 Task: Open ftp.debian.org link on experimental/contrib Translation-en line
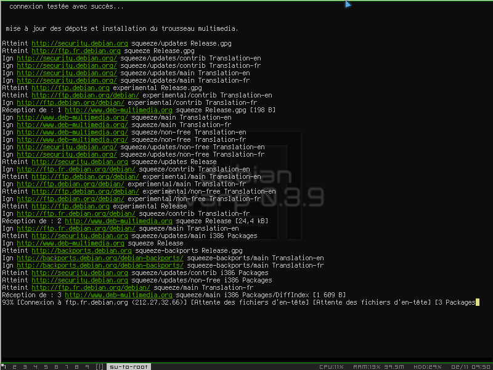click(85, 95)
